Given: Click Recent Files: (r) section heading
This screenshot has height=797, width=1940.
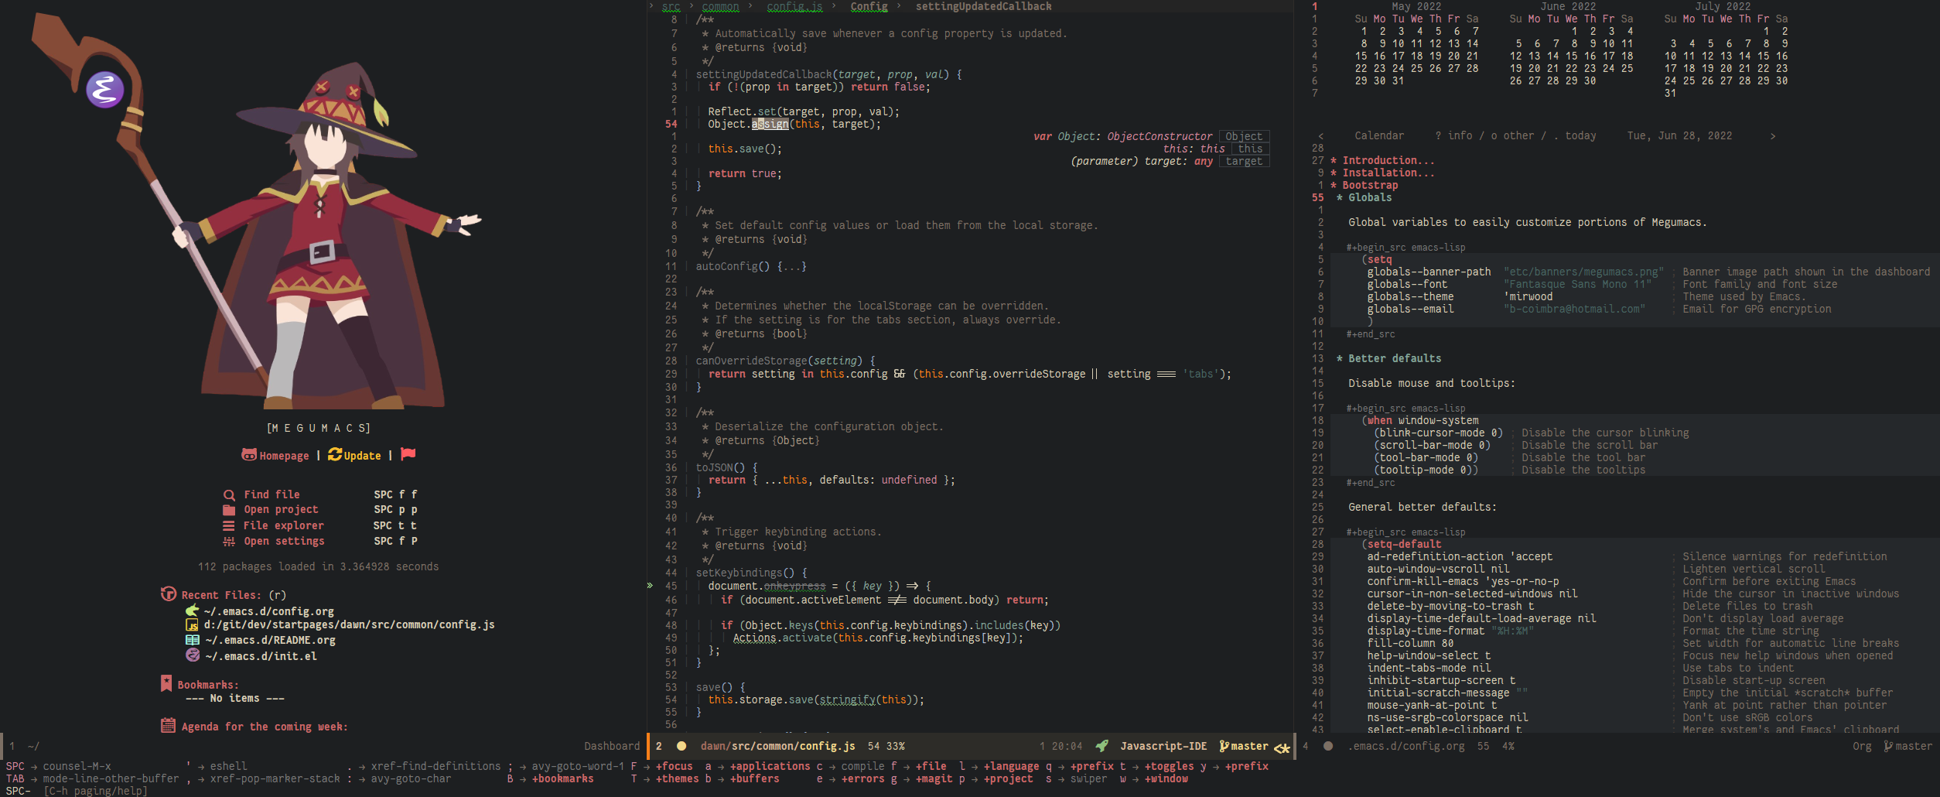Looking at the screenshot, I should [234, 595].
